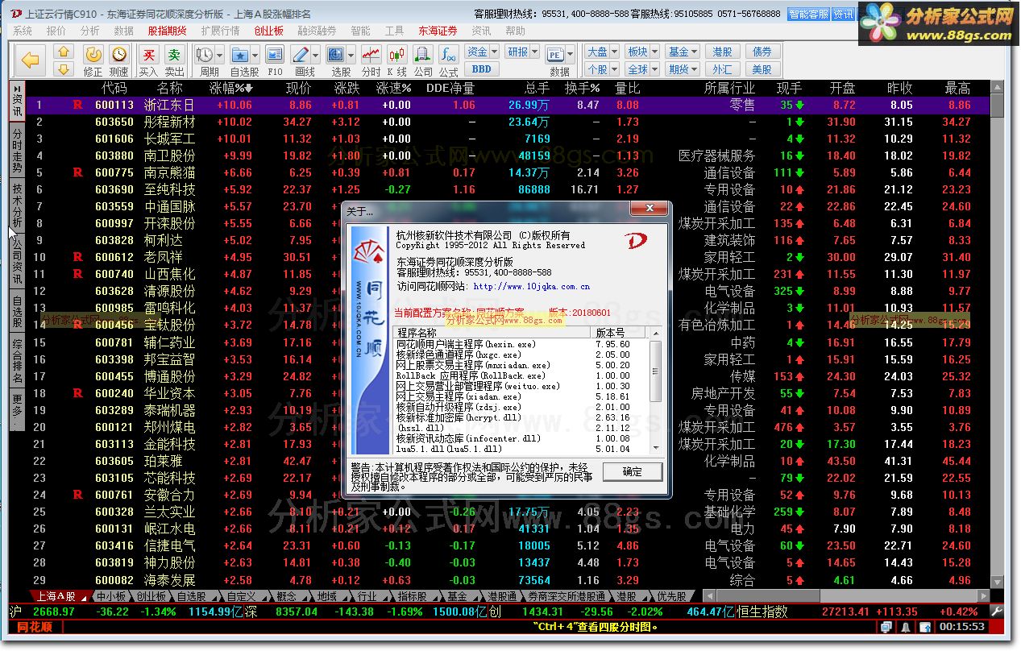Click the yellow back arrow toolbar icon

pyautogui.click(x=31, y=60)
